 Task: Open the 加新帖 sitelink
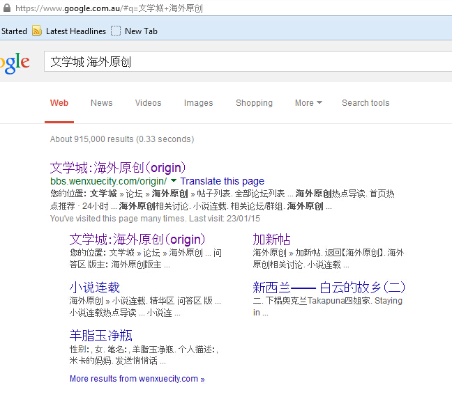271,240
